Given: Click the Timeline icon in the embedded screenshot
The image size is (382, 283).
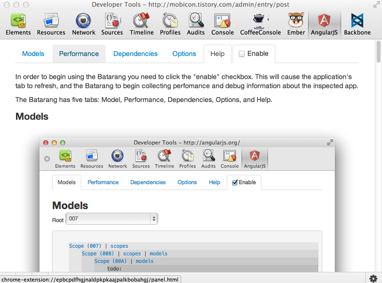Looking at the screenshot, I should (x=164, y=159).
